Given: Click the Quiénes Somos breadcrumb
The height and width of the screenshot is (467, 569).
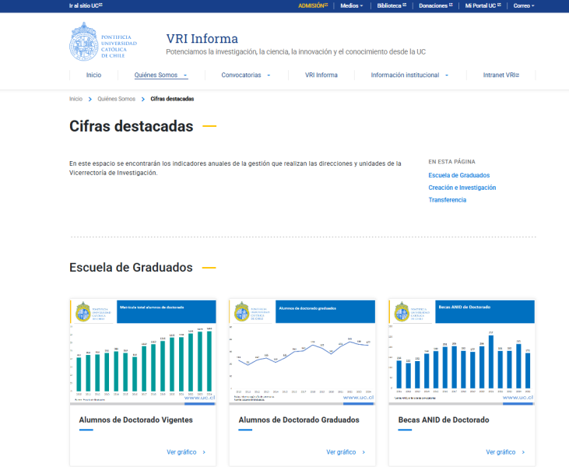Looking at the screenshot, I should (117, 99).
